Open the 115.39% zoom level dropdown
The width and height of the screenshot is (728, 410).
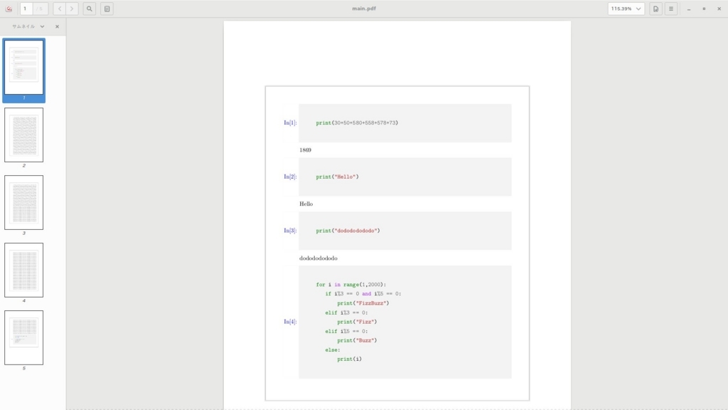(x=626, y=9)
